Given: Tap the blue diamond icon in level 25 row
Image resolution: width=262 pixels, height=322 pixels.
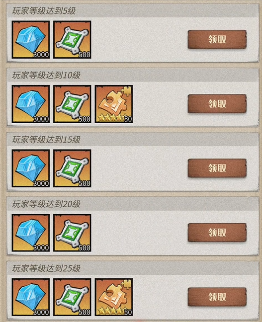Looking at the screenshot, I should tap(31, 297).
